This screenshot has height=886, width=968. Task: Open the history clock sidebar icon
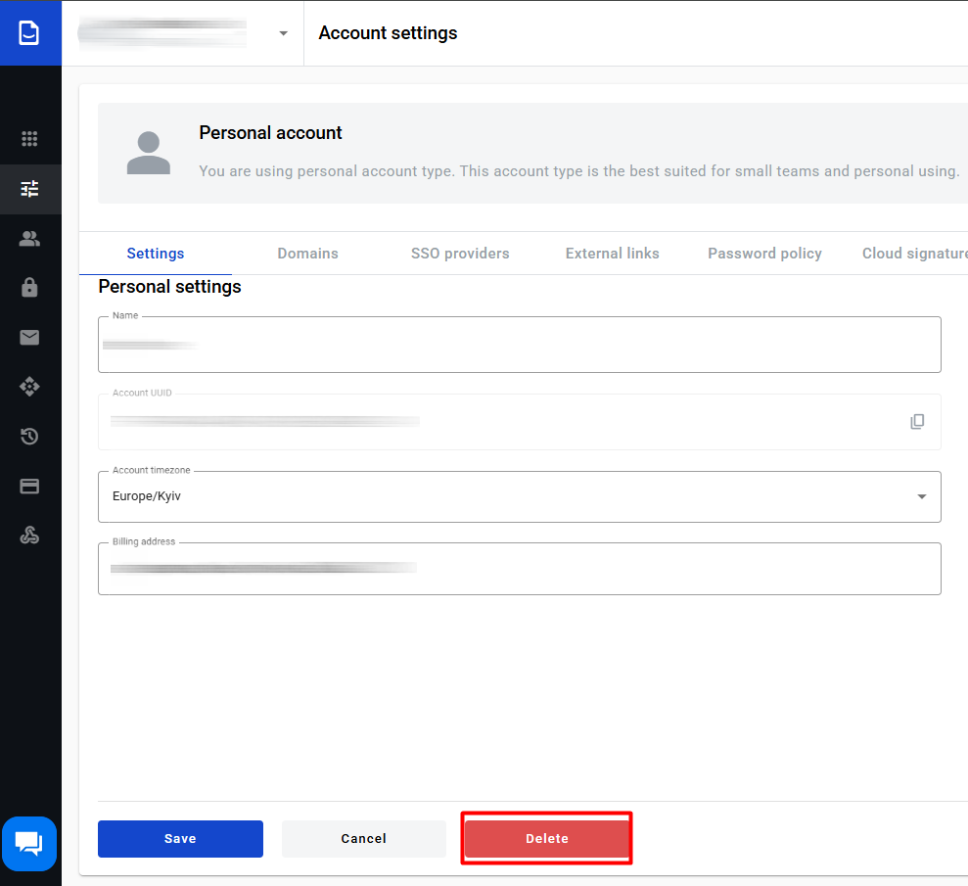click(29, 437)
